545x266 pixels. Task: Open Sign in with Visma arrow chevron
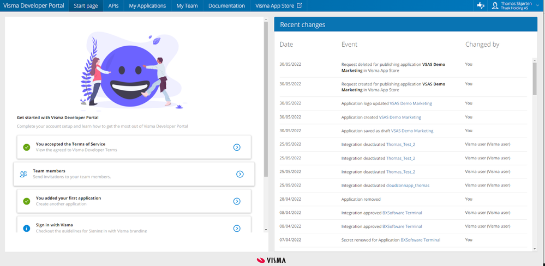pyautogui.click(x=237, y=228)
